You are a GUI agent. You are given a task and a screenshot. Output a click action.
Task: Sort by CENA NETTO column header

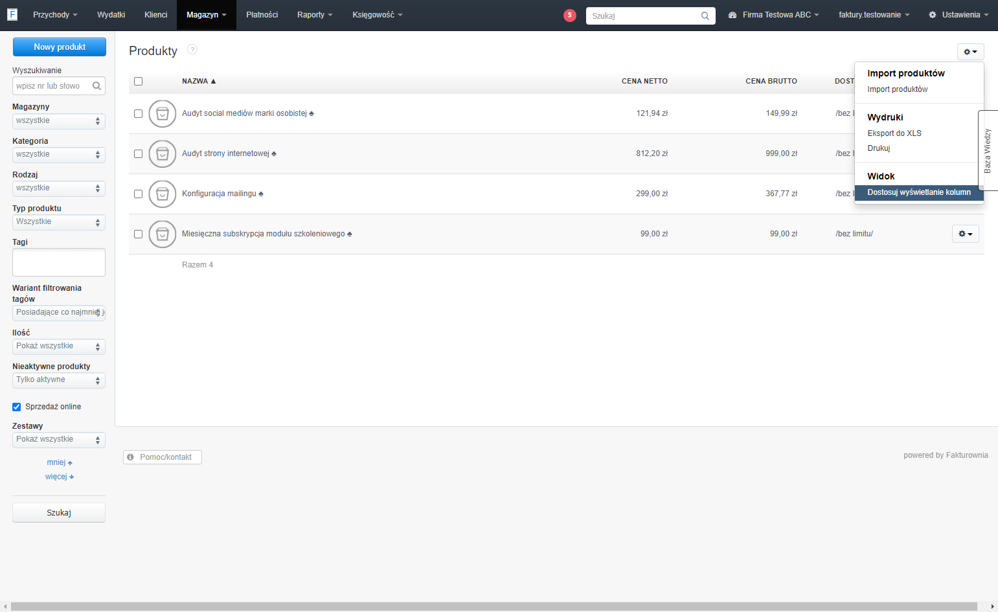pyautogui.click(x=644, y=82)
